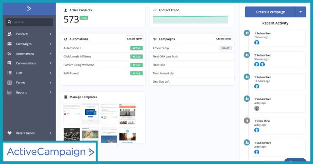The height and width of the screenshot is (164, 313).
Task: Click subscribed group icon beside '2 Subscribed'
Action: pos(247,55)
